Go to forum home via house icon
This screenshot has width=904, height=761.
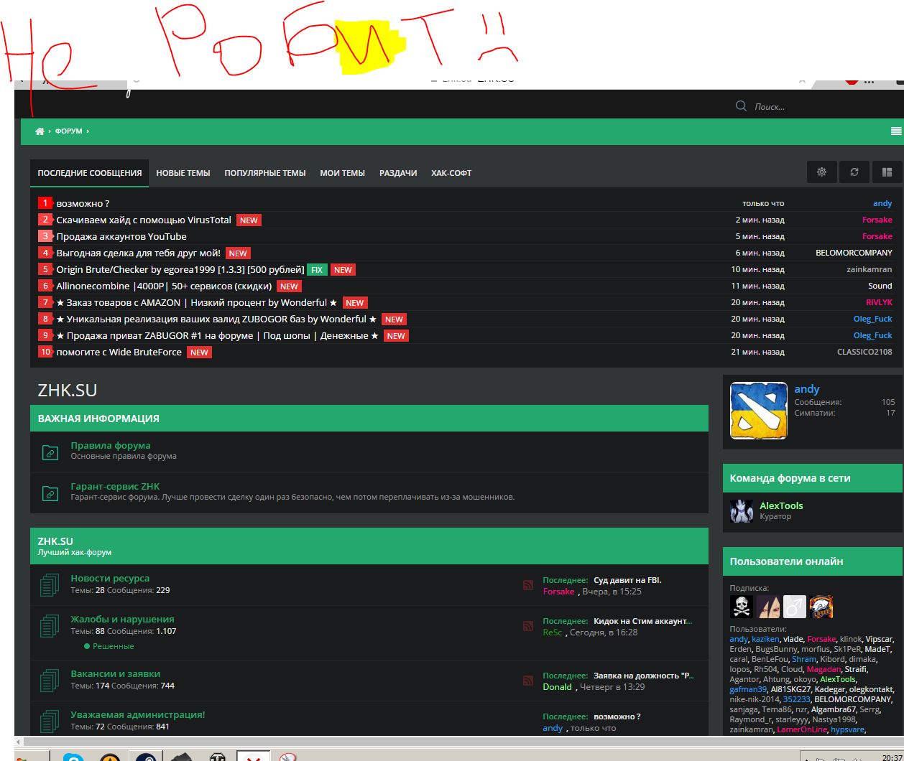(40, 131)
